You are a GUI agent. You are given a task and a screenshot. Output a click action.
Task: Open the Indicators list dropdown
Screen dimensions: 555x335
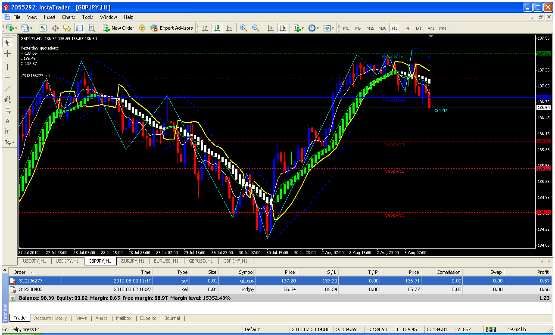point(299,28)
